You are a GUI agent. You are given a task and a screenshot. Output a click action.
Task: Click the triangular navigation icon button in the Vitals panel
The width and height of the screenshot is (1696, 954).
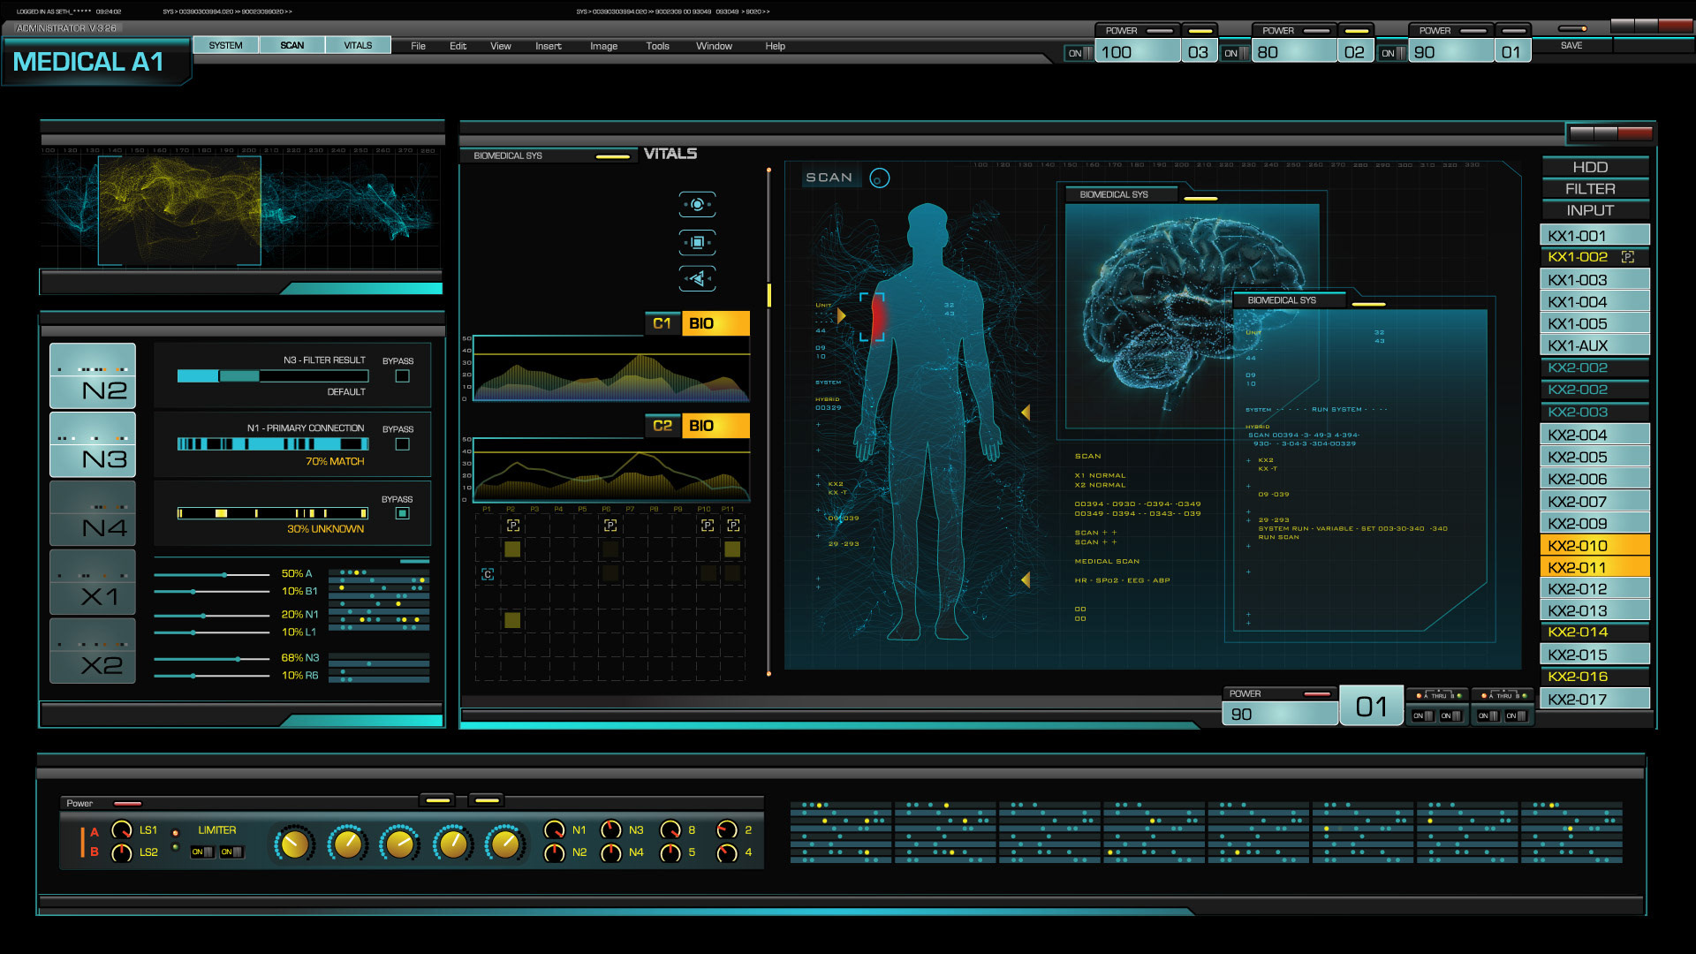coord(697,279)
